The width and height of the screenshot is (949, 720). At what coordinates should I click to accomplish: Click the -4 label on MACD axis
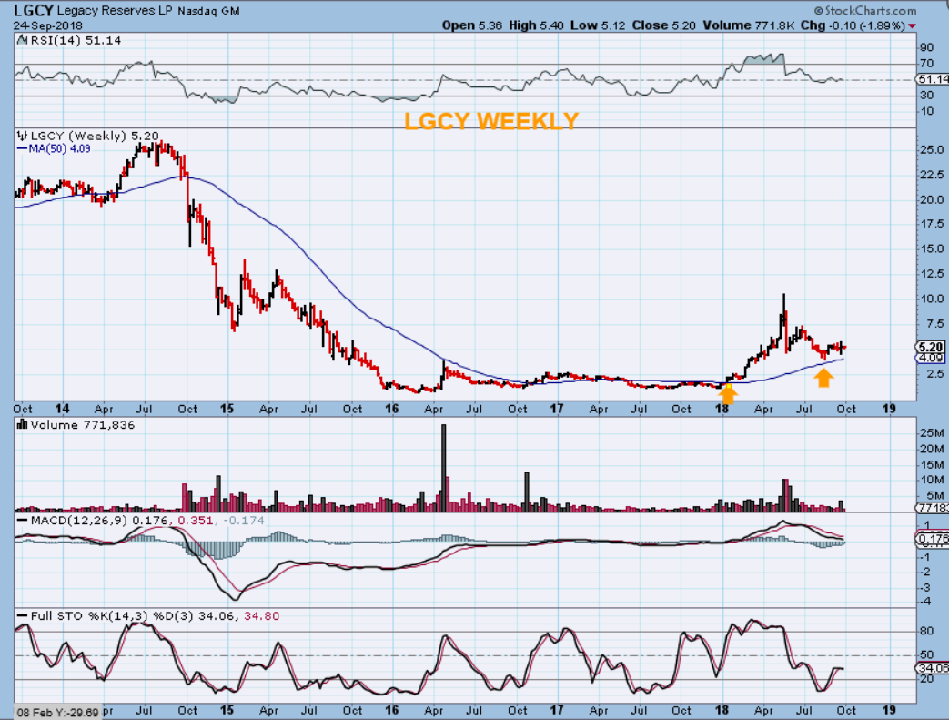tap(925, 602)
